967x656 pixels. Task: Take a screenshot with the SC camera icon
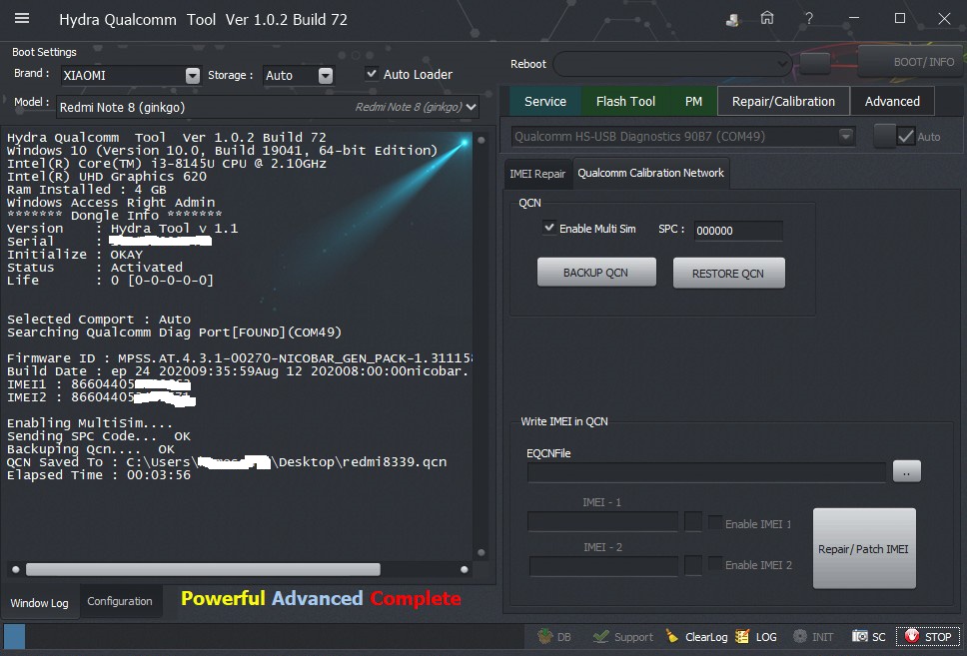click(x=860, y=636)
